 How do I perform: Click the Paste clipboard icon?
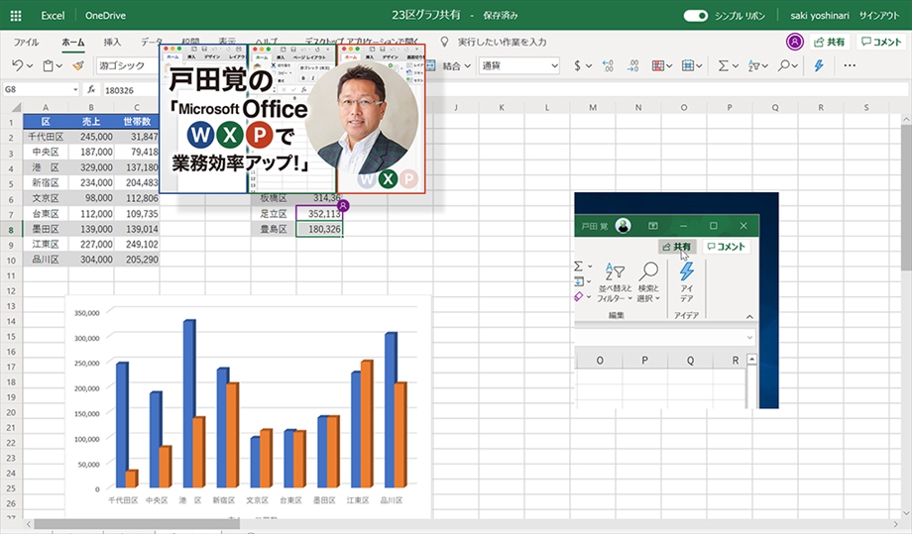tap(49, 65)
